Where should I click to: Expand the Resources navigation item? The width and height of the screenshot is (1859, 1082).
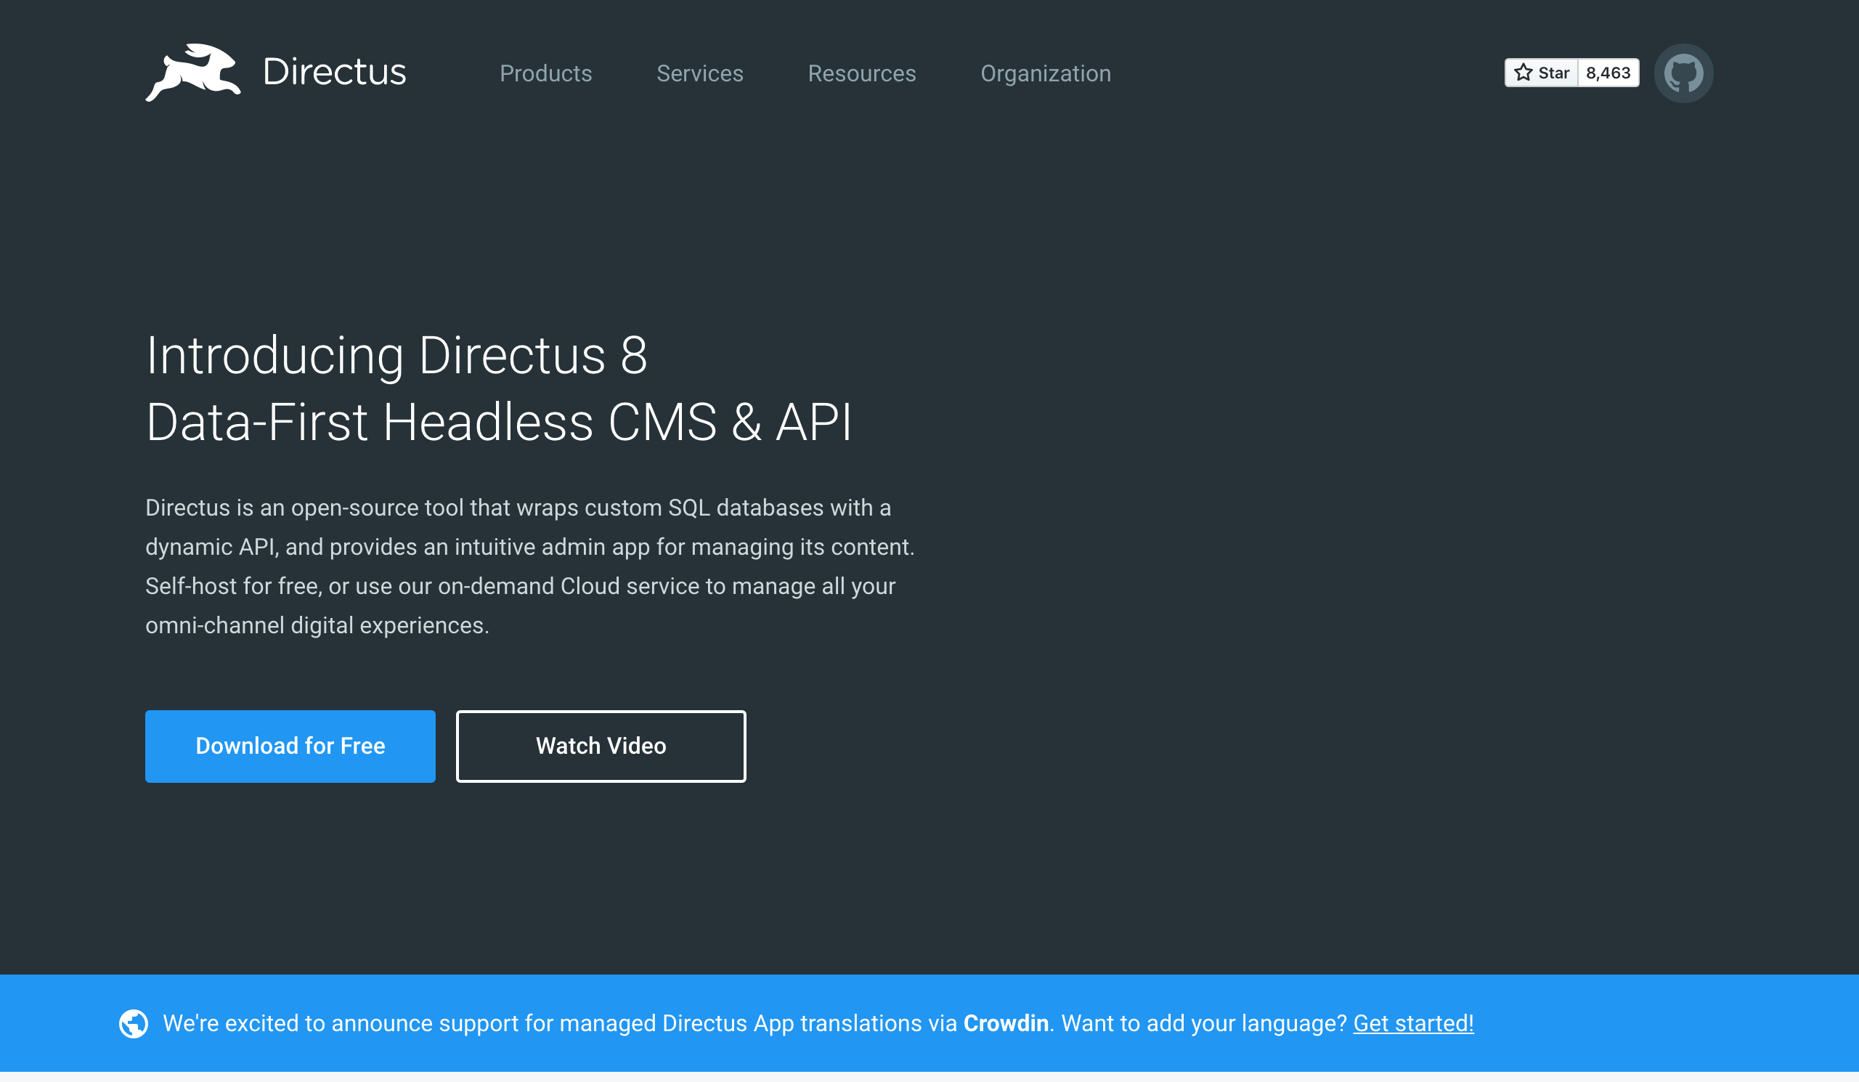[x=861, y=73]
